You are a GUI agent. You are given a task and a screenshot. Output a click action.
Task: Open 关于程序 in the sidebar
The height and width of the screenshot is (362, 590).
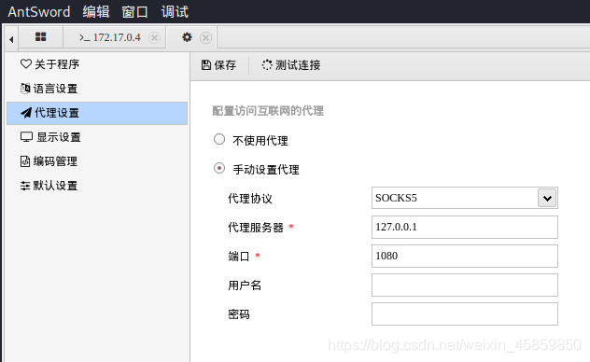(97, 64)
